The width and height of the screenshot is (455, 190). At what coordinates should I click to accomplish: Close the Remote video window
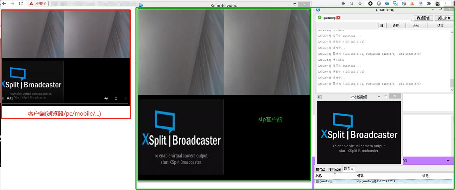(x=304, y=5)
